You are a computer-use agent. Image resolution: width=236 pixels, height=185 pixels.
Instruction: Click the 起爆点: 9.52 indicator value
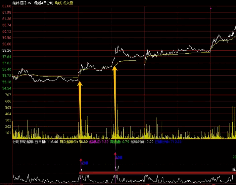tap(99, 142)
